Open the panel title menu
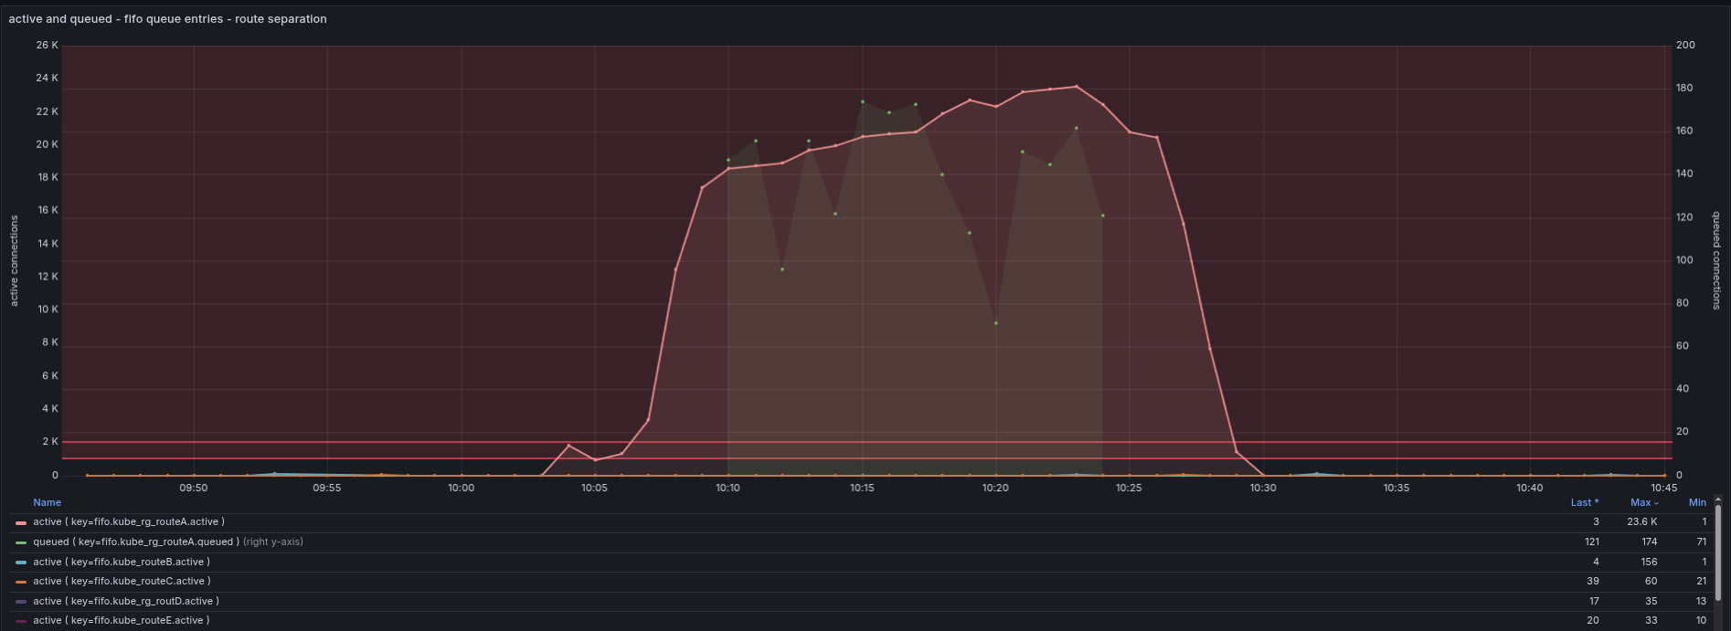The width and height of the screenshot is (1731, 631). 167,18
